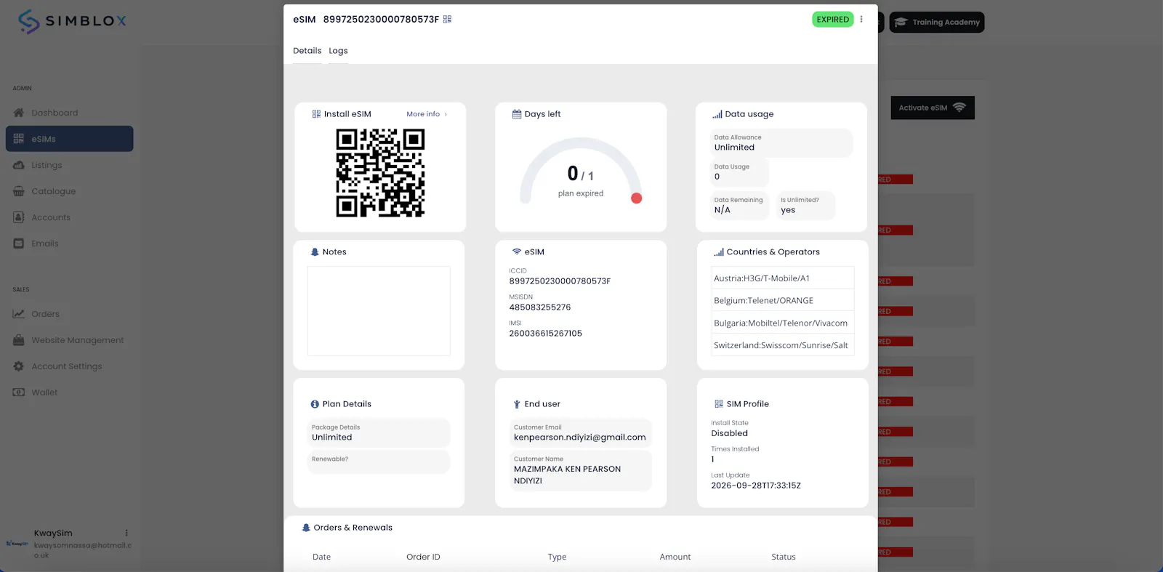Screen dimensions: 1163x572
Task: Open the three-dot menu beside the EXPIRED badge
Action: pos(861,20)
